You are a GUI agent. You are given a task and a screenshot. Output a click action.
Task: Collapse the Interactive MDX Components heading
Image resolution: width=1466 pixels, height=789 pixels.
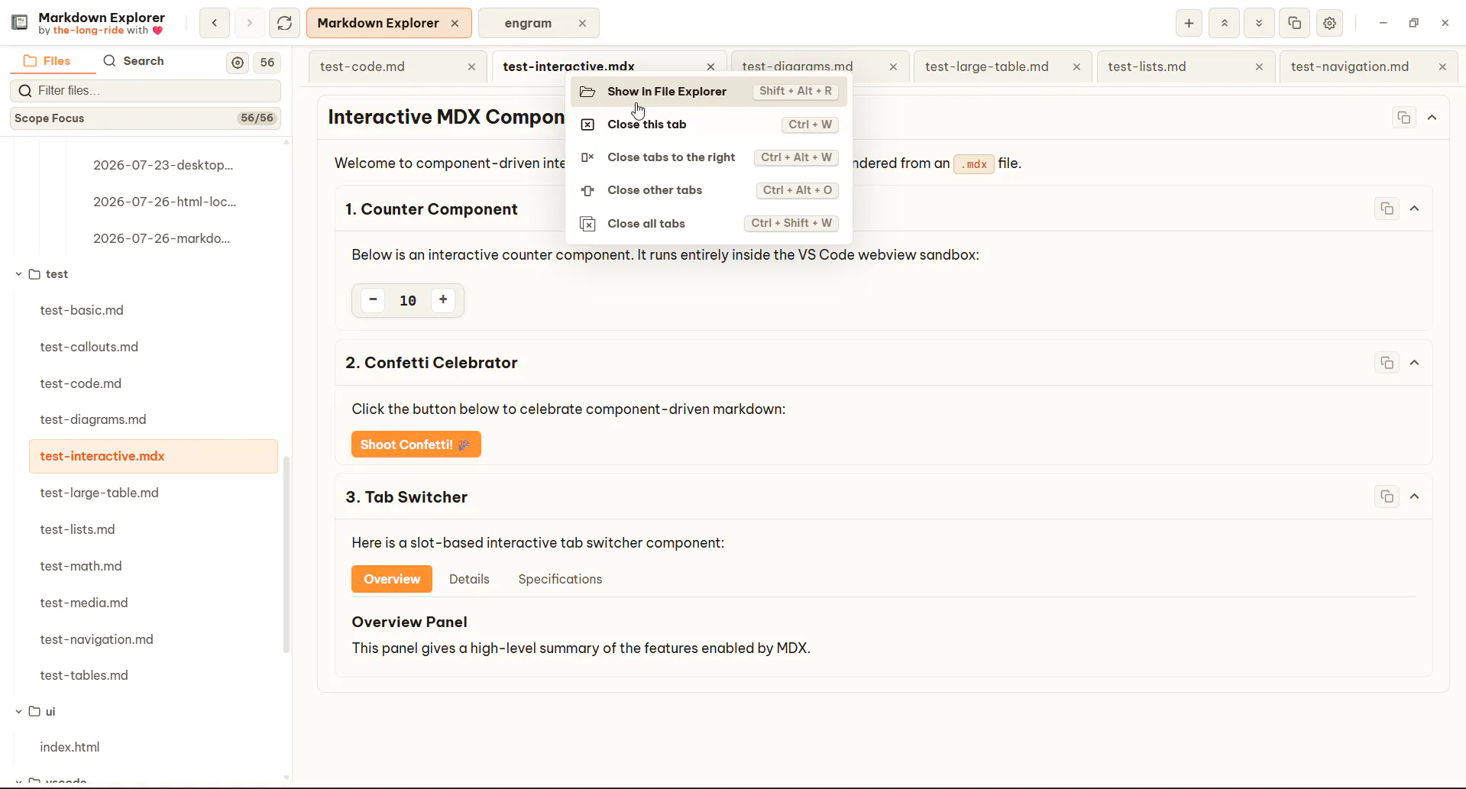point(1432,118)
